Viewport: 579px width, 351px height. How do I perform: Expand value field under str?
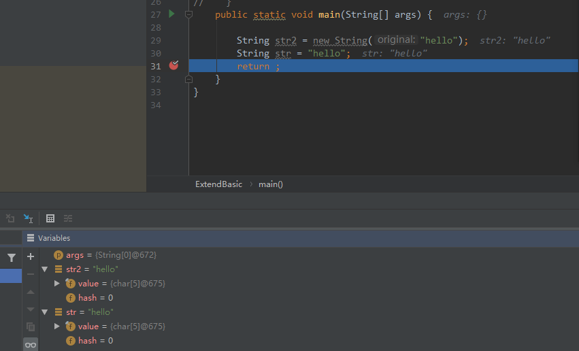[57, 327]
